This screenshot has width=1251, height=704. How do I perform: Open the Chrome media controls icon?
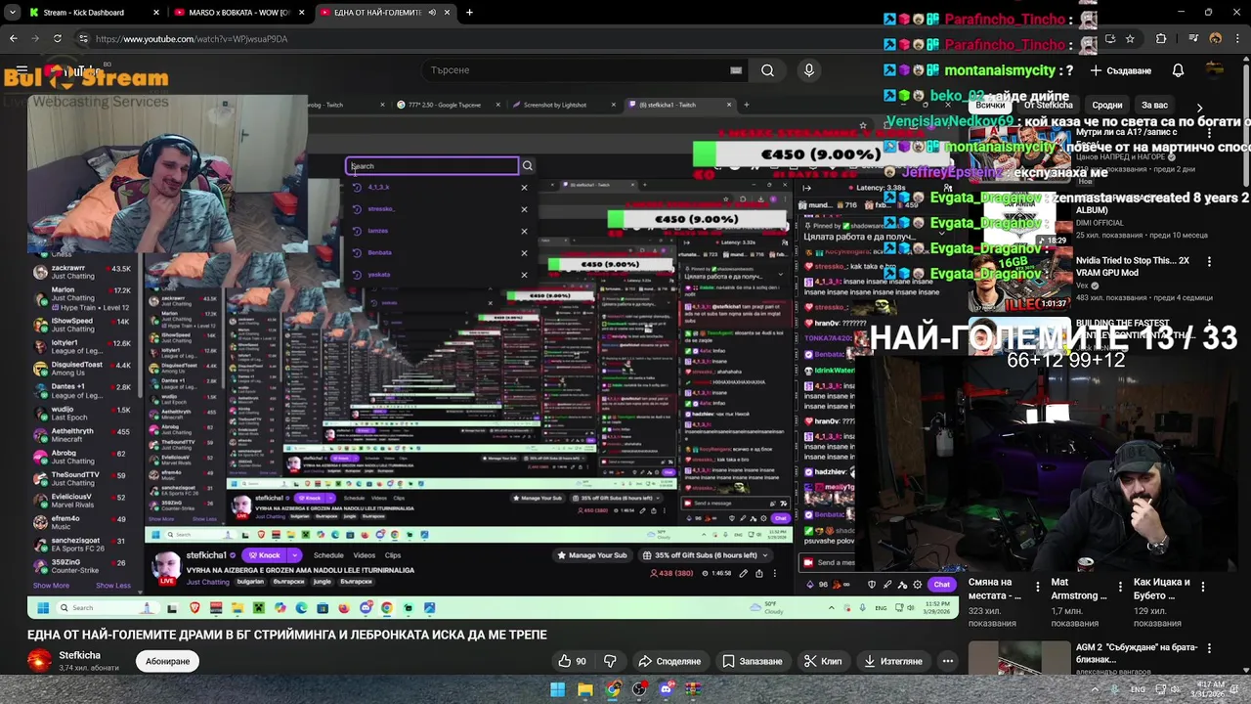click(x=1194, y=39)
